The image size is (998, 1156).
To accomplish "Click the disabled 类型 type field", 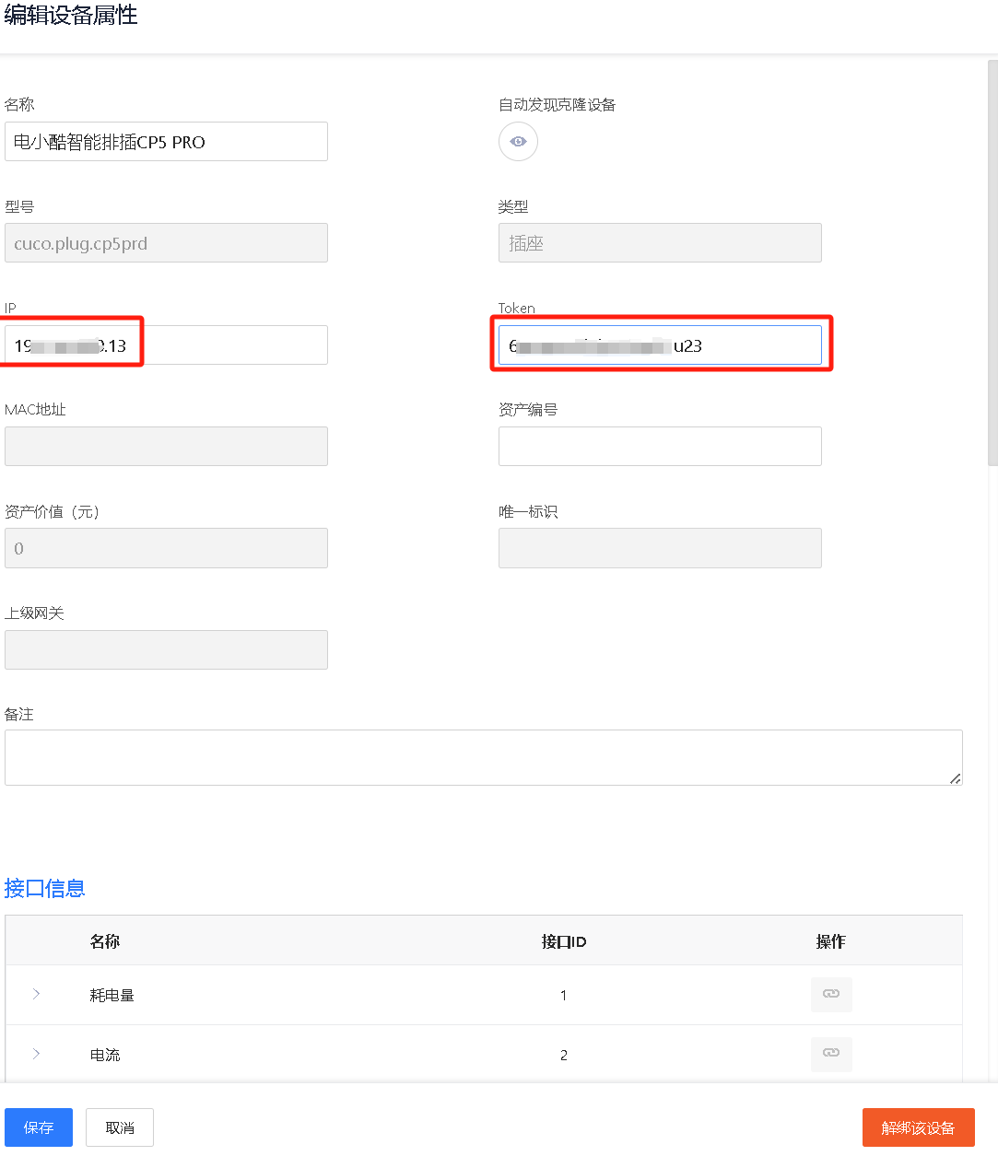I will click(x=660, y=243).
